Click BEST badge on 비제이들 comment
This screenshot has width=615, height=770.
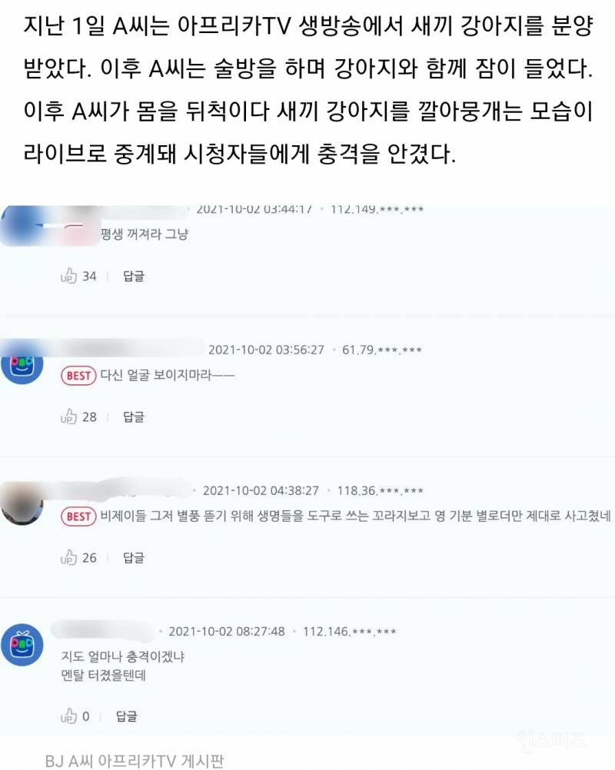[78, 516]
